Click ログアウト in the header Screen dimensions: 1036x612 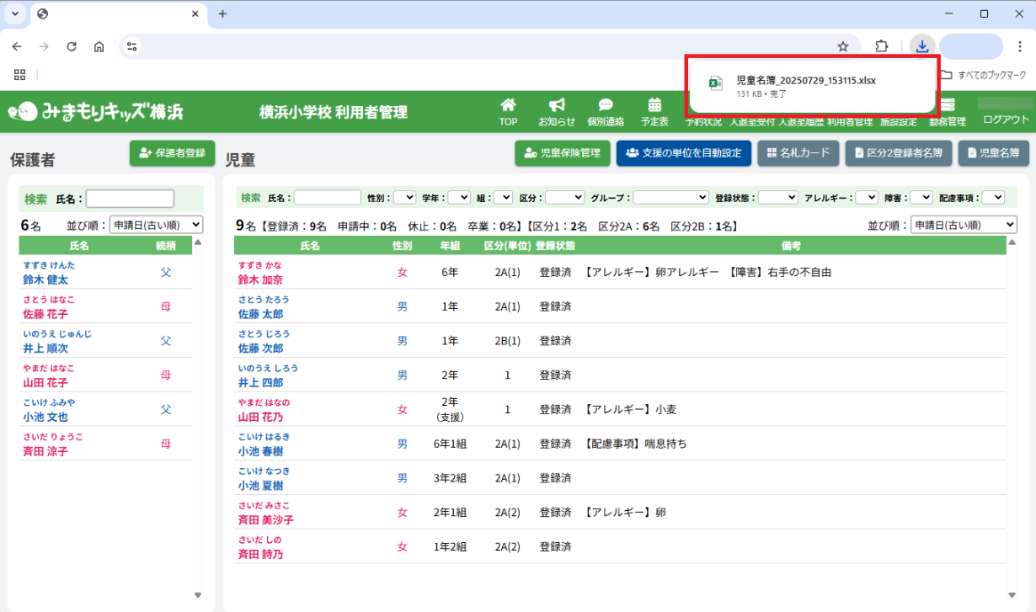click(1006, 120)
